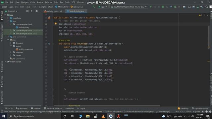Collapse the com.example.check package

[11, 24]
